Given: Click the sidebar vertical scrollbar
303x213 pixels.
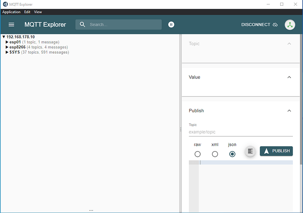Looking at the screenshot, I should pos(301,99).
